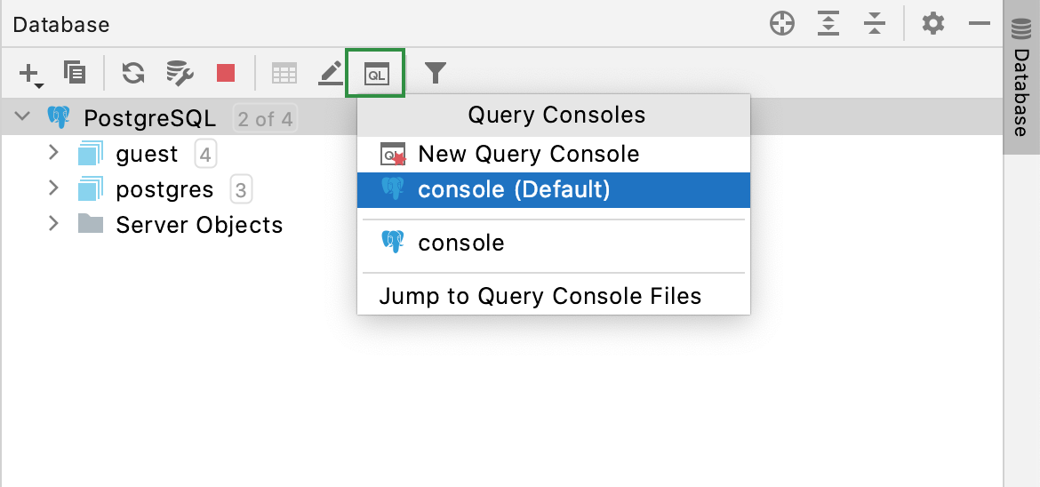
Task: Open Data Source Properties wrench icon
Action: [179, 73]
